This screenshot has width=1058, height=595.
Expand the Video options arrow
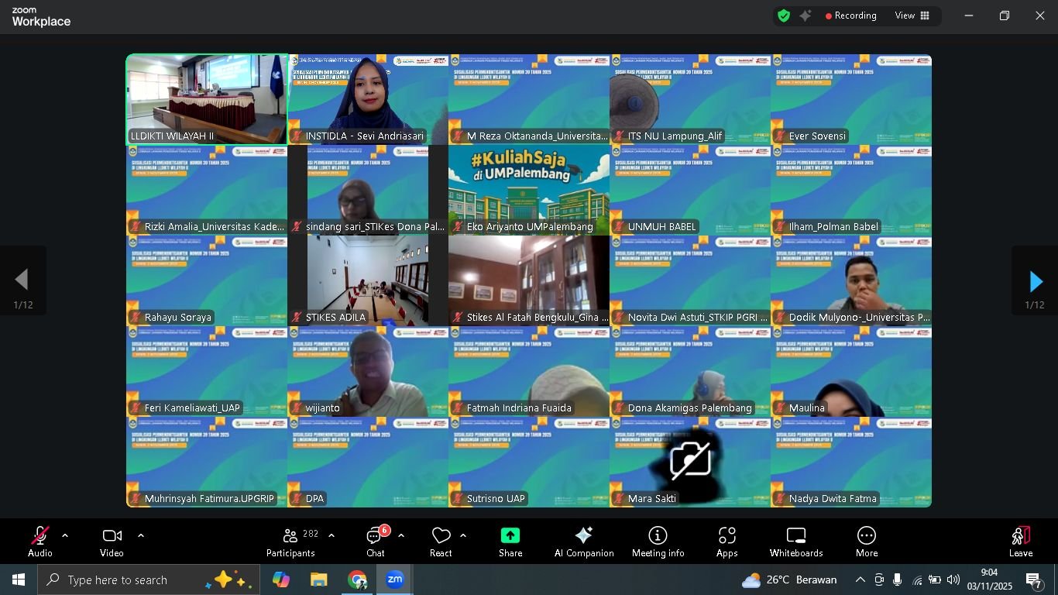tap(141, 535)
